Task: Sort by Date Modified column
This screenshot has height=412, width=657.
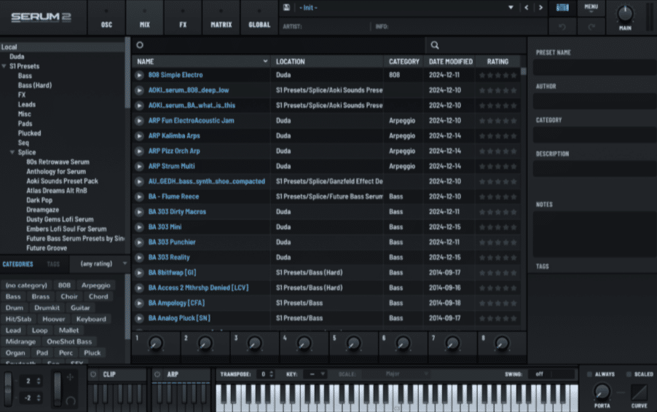Action: (450, 62)
